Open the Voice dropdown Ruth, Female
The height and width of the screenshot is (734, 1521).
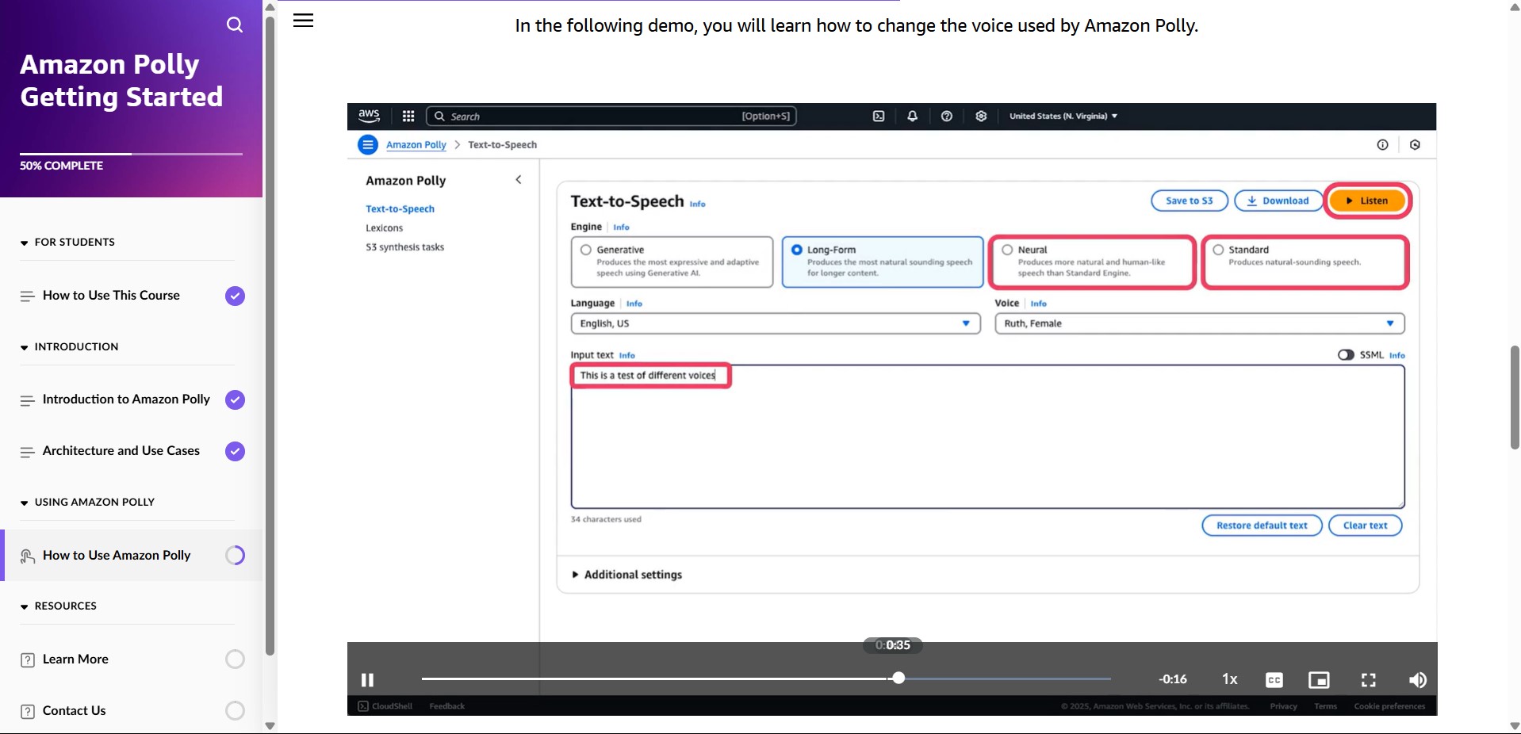1200,323
